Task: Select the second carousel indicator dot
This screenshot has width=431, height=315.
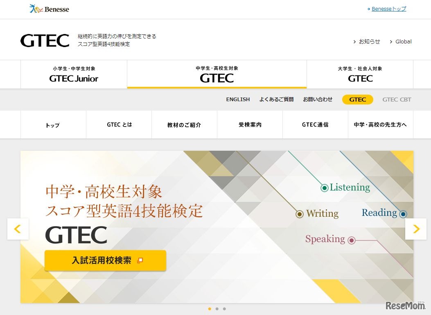Action: tap(217, 309)
